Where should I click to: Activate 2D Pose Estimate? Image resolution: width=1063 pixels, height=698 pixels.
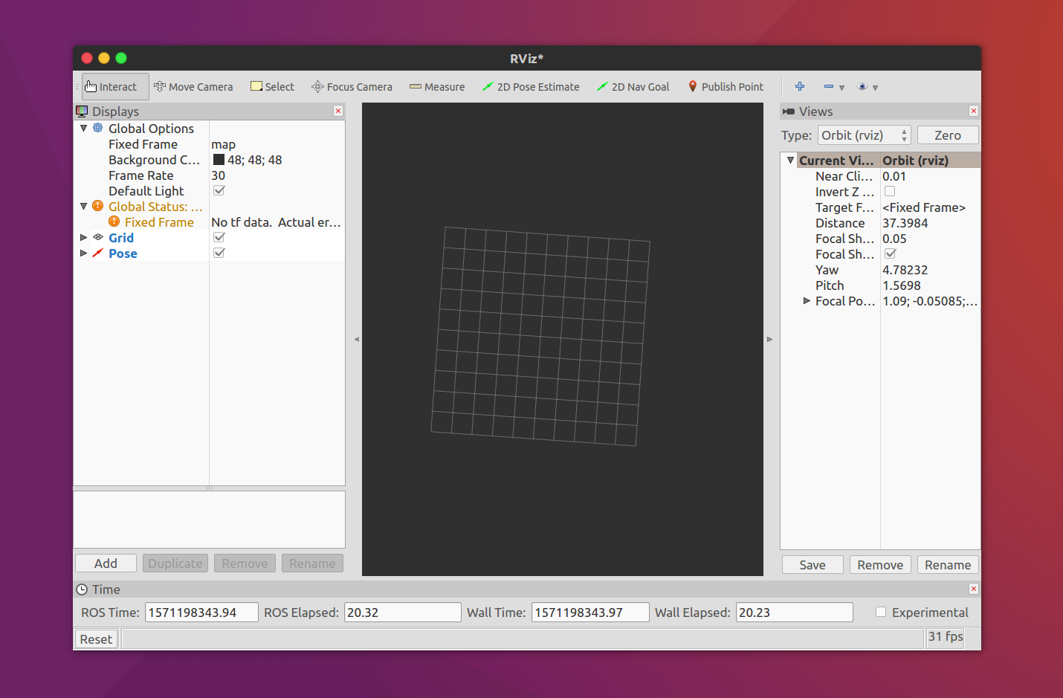(x=531, y=86)
